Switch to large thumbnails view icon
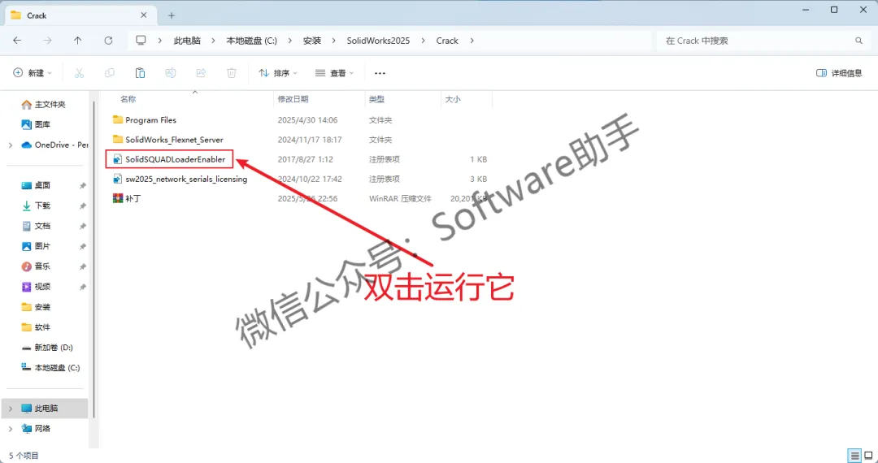 [x=867, y=455]
